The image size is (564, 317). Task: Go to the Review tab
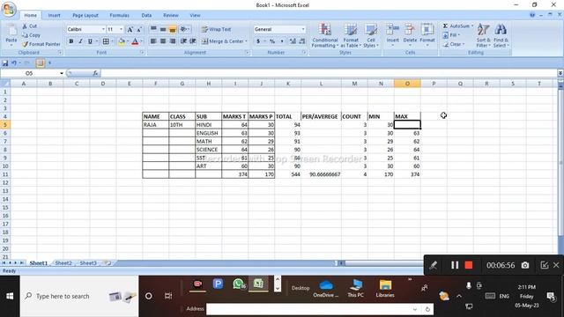click(x=170, y=16)
